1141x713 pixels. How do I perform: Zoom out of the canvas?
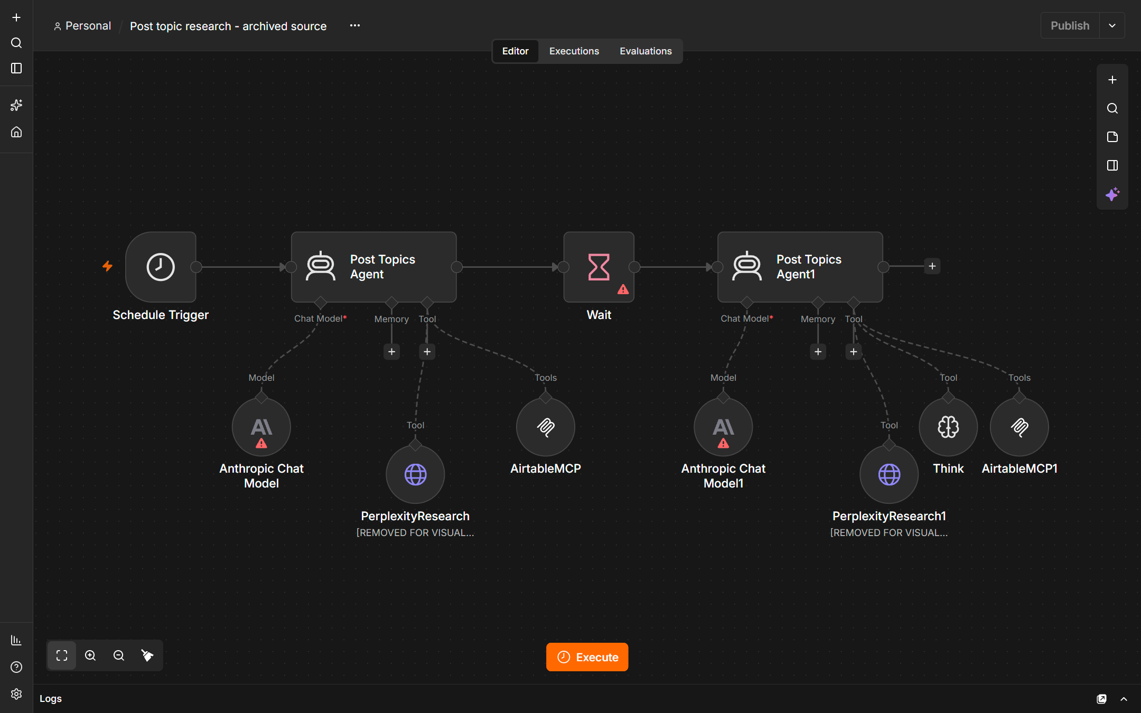click(119, 655)
